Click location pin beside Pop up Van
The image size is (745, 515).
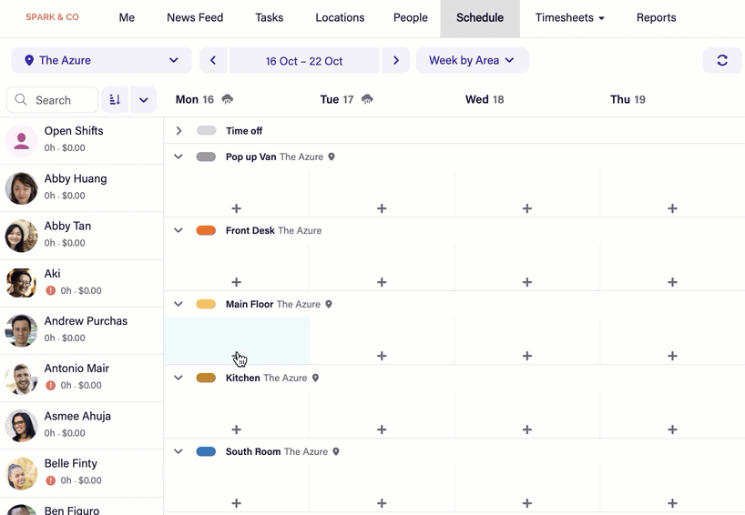click(x=332, y=157)
